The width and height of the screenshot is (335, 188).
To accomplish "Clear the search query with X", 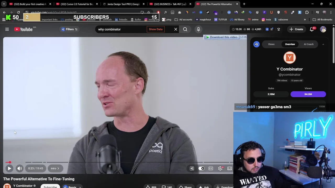I will pos(176,29).
